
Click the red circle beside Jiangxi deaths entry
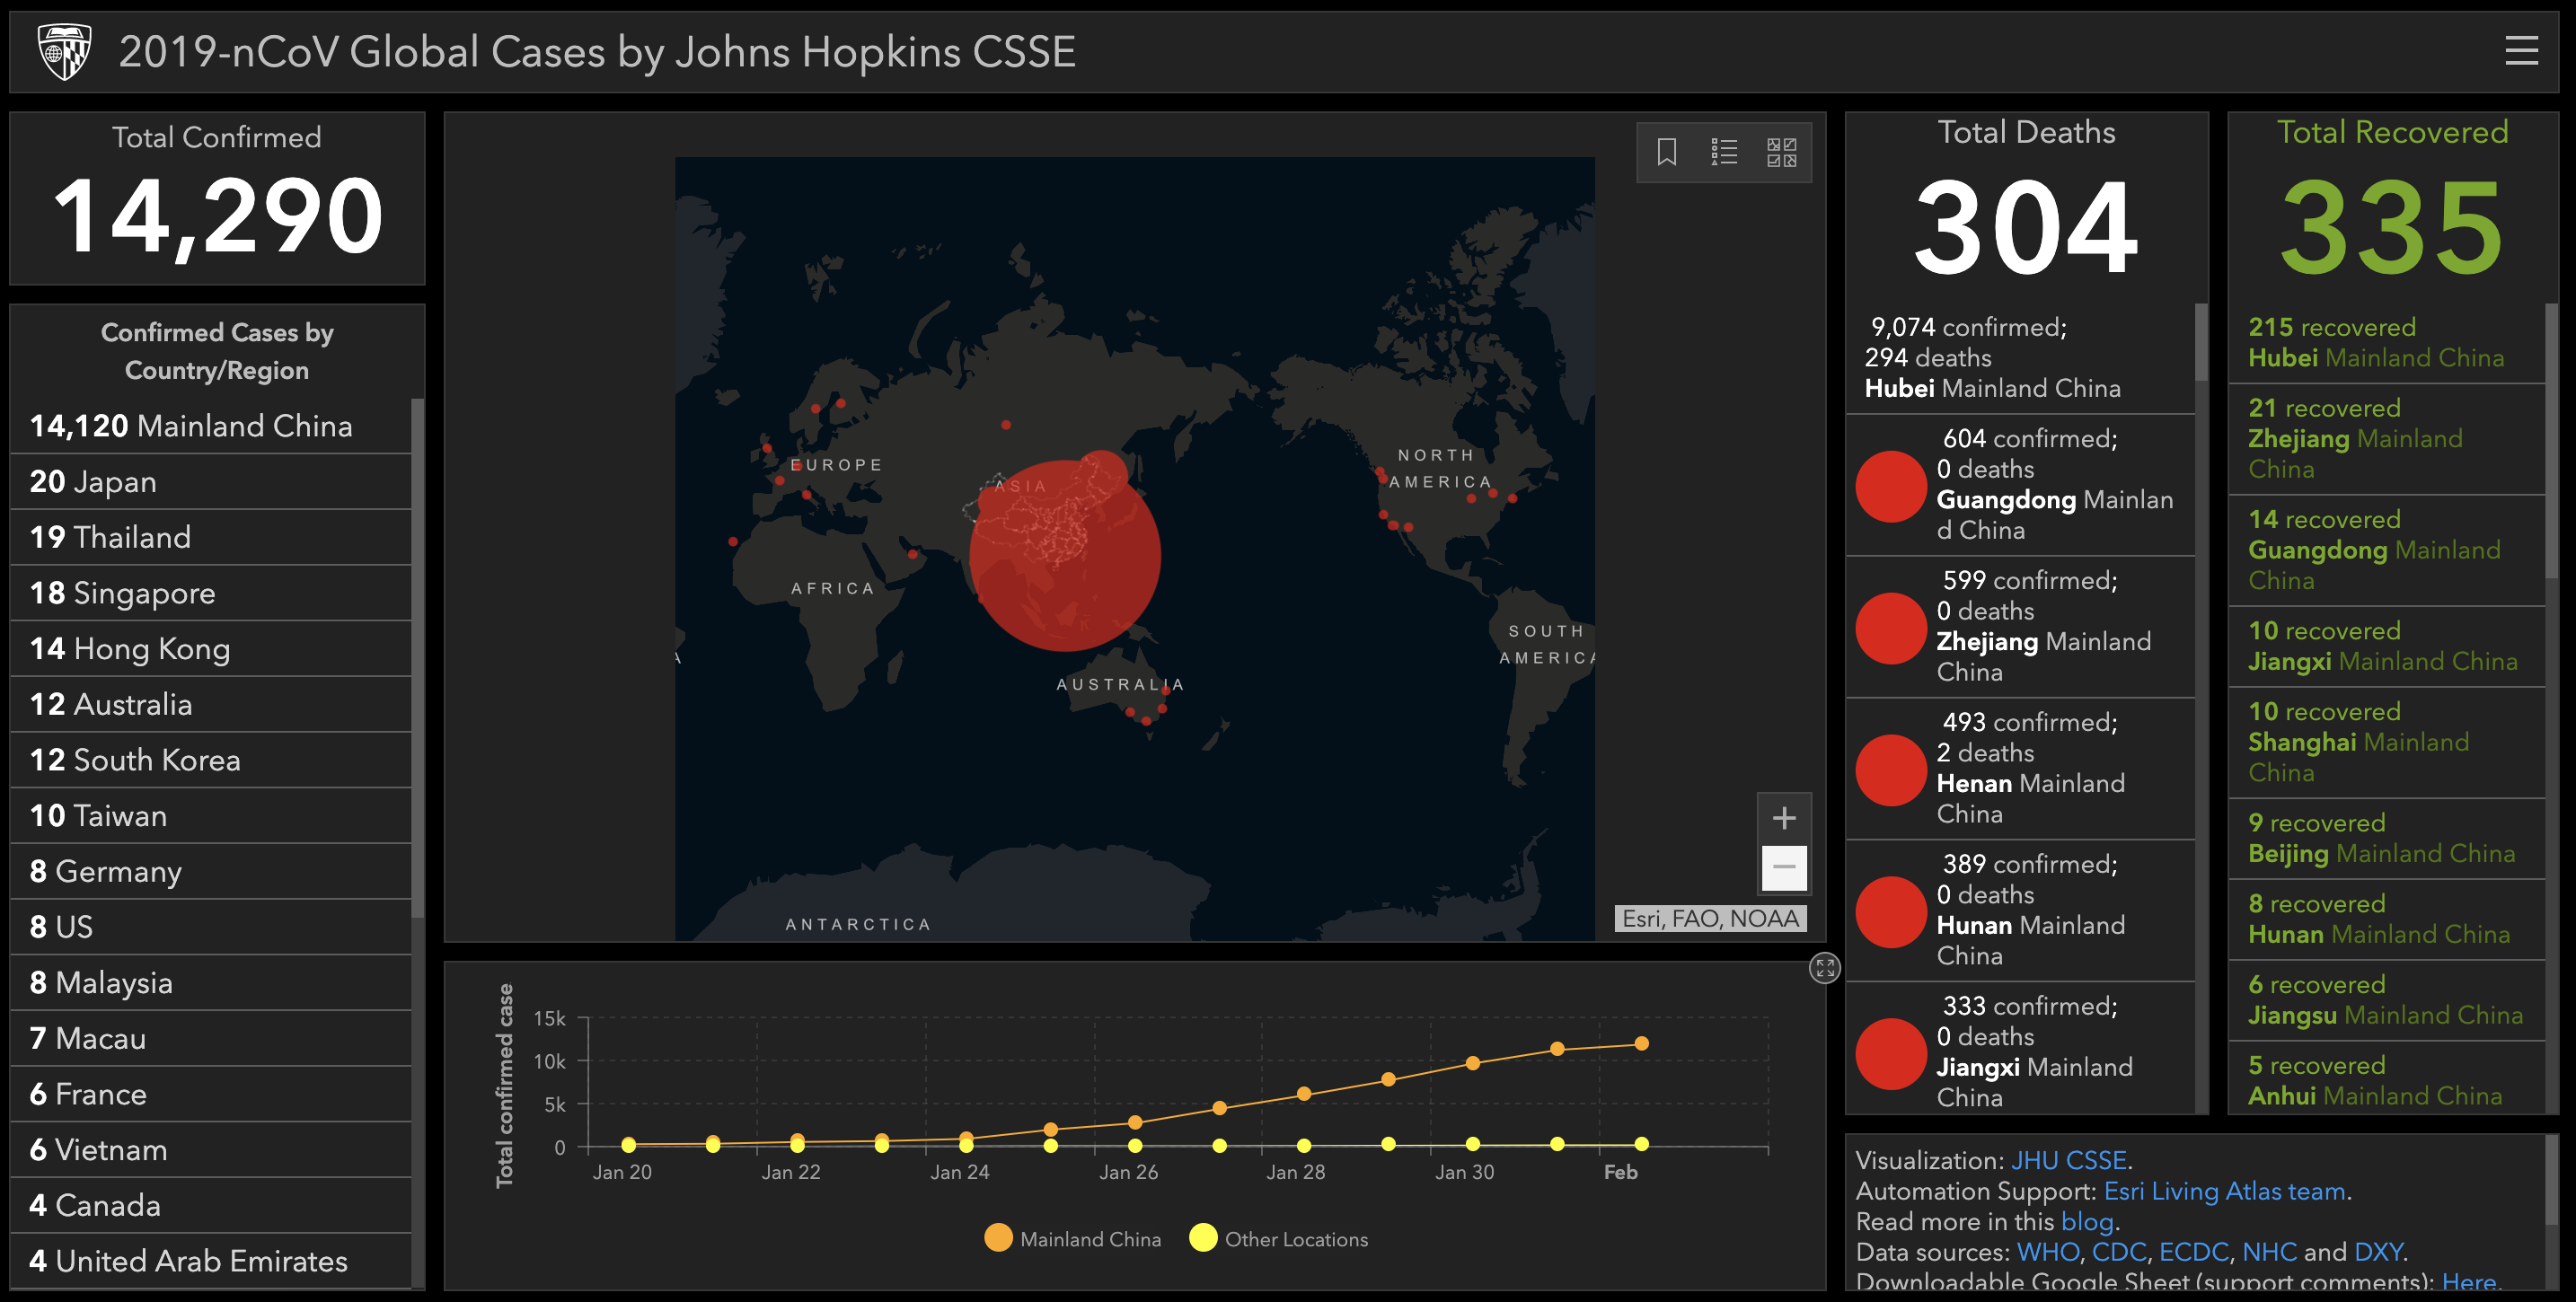pos(1890,1054)
